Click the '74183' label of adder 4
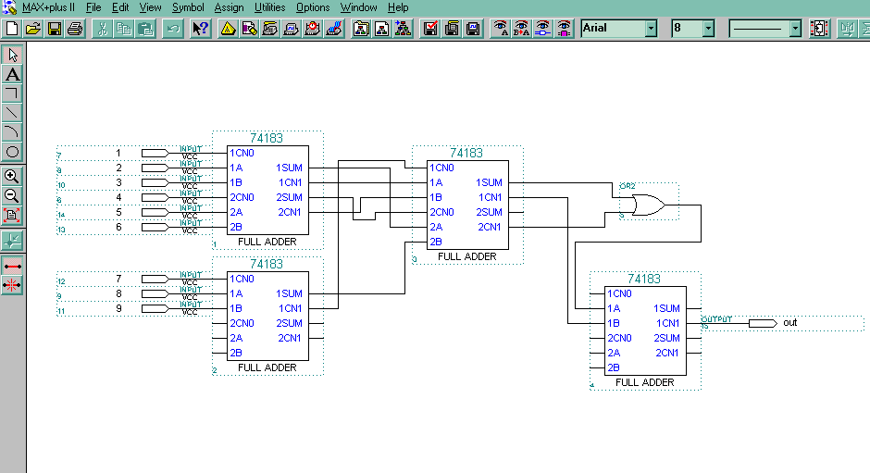Screen dimensions: 870x473 pos(643,279)
